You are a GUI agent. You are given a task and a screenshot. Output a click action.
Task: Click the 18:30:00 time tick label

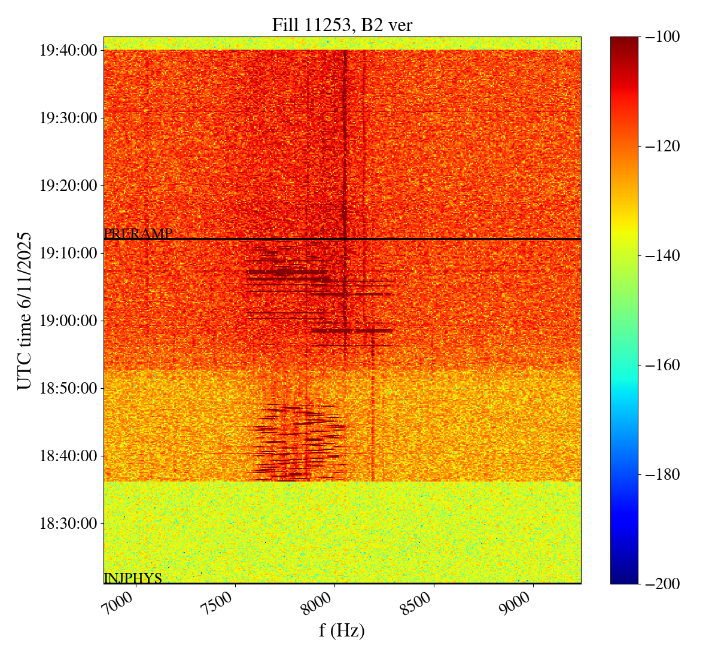point(68,523)
